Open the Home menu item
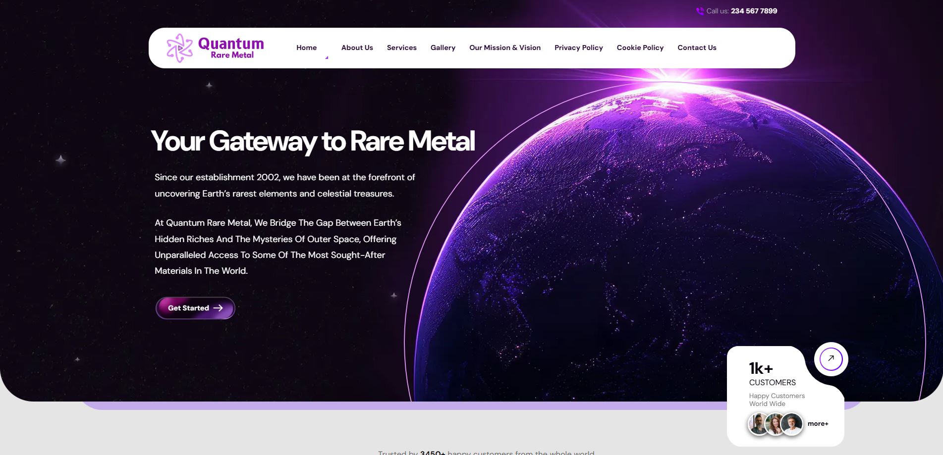This screenshot has width=943, height=455. coord(306,48)
